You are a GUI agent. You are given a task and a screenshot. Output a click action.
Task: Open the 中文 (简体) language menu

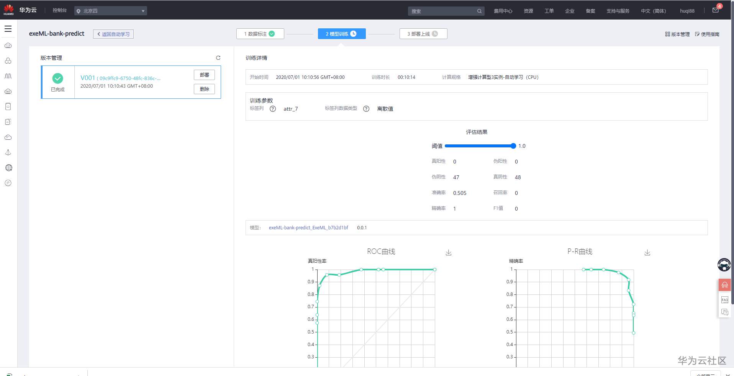pyautogui.click(x=653, y=11)
